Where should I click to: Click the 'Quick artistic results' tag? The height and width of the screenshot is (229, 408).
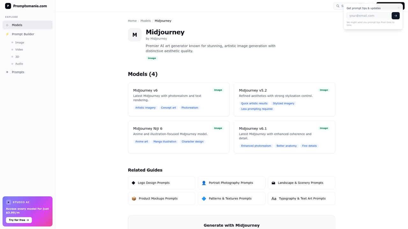[x=254, y=103]
